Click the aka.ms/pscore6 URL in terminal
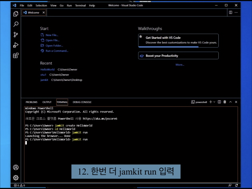252x189 pixels. tap(100, 119)
